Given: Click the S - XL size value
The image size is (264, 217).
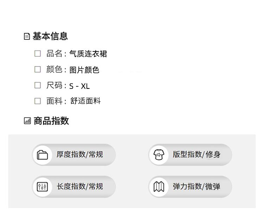Looking at the screenshot, I should (x=80, y=86).
